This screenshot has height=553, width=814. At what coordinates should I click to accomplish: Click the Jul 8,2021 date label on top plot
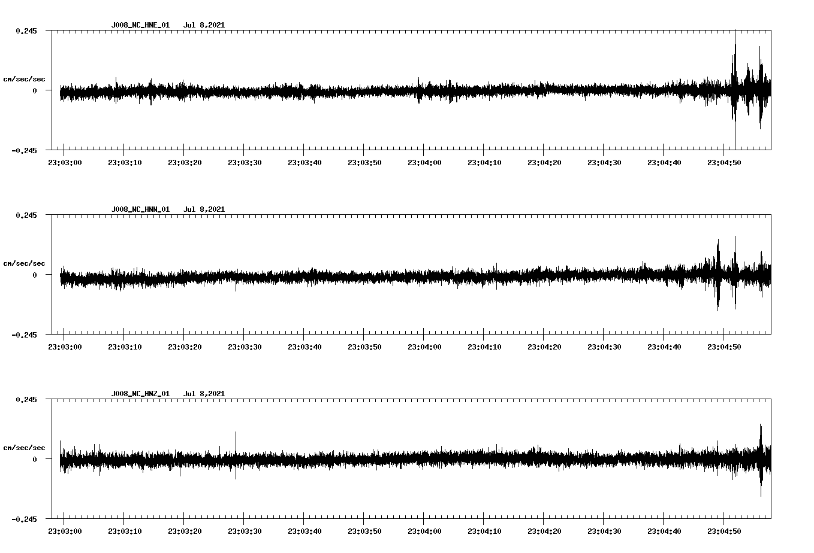204,25
